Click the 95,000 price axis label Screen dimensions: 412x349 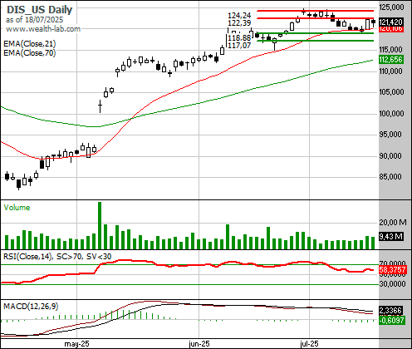point(390,135)
